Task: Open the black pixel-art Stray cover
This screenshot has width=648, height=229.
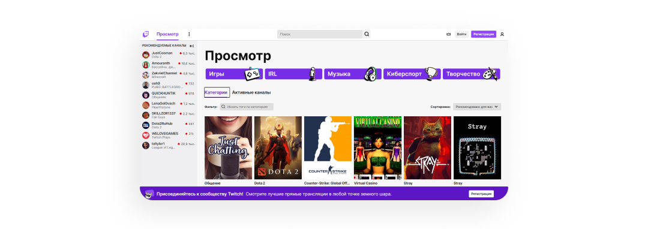Action: coord(478,147)
